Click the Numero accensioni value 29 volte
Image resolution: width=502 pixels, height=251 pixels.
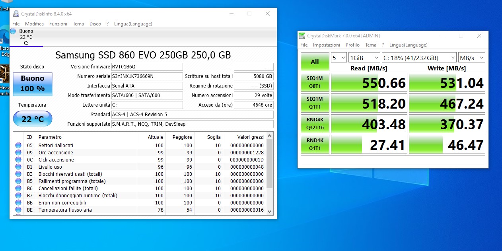click(254, 95)
